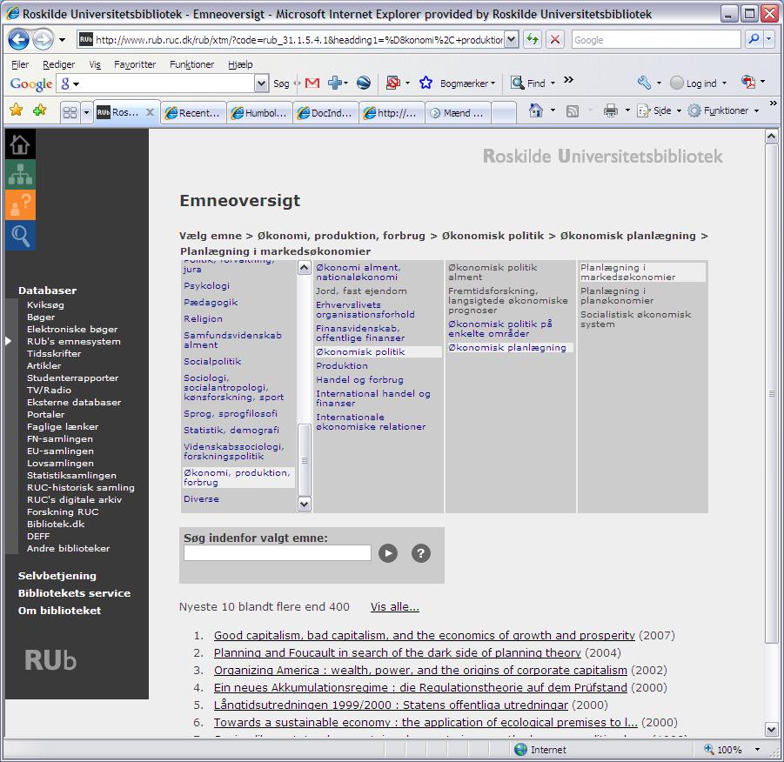Image resolution: width=784 pixels, height=762 pixels.
Task: Select the Produktion subject in the second column
Action: click(x=342, y=366)
